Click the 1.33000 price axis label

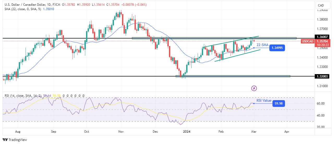[x=322, y=67]
